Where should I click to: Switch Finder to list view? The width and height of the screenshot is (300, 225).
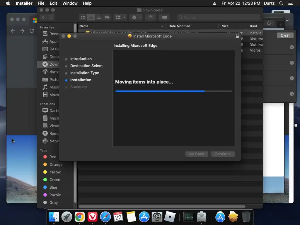(x=91, y=17)
